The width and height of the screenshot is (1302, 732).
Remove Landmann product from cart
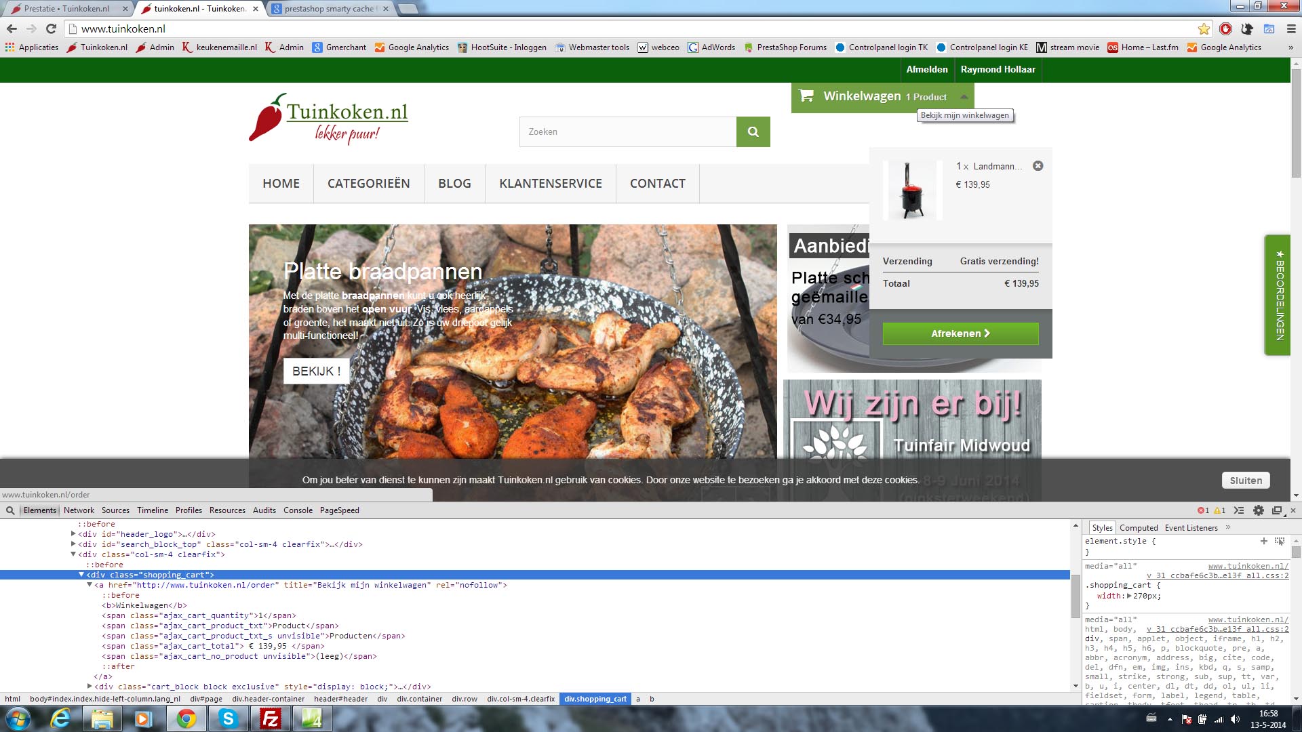coord(1038,166)
